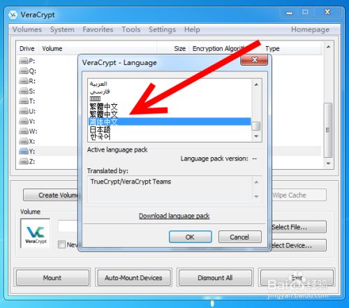
Task: Click the VeraCrypt logo in Volume group
Action: (x=36, y=233)
